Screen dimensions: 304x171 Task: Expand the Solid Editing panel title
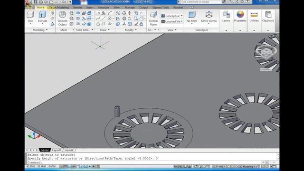[85, 30]
